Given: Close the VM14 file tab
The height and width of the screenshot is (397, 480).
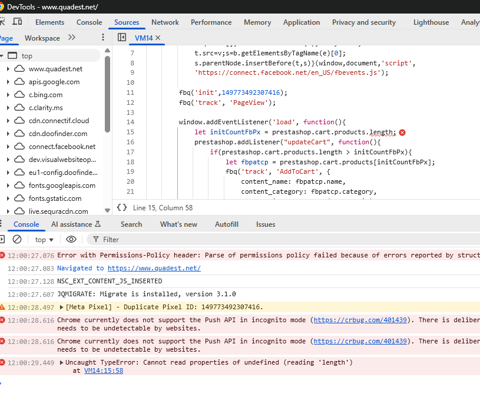Looking at the screenshot, I should click(x=158, y=38).
